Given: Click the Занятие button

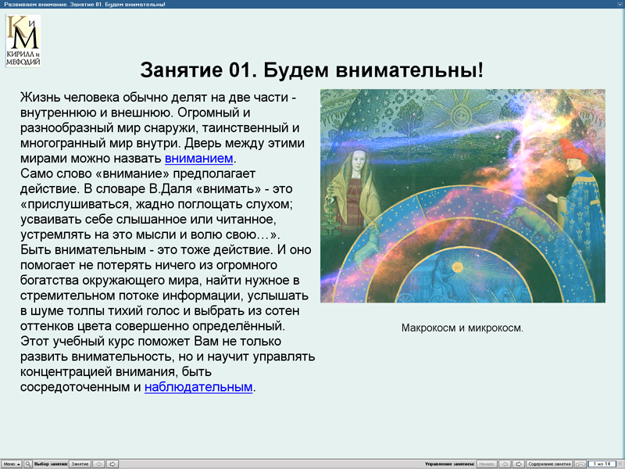Looking at the screenshot, I should [x=80, y=463].
